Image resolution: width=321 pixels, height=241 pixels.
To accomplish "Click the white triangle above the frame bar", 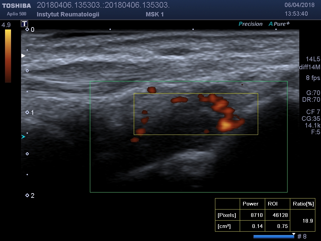I will tap(294, 234).
